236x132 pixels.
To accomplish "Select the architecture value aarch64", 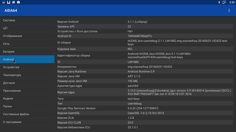I will (x=133, y=86).
